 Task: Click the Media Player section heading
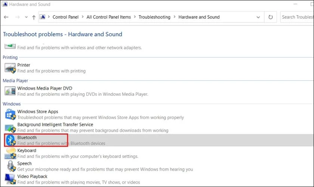coord(15,80)
